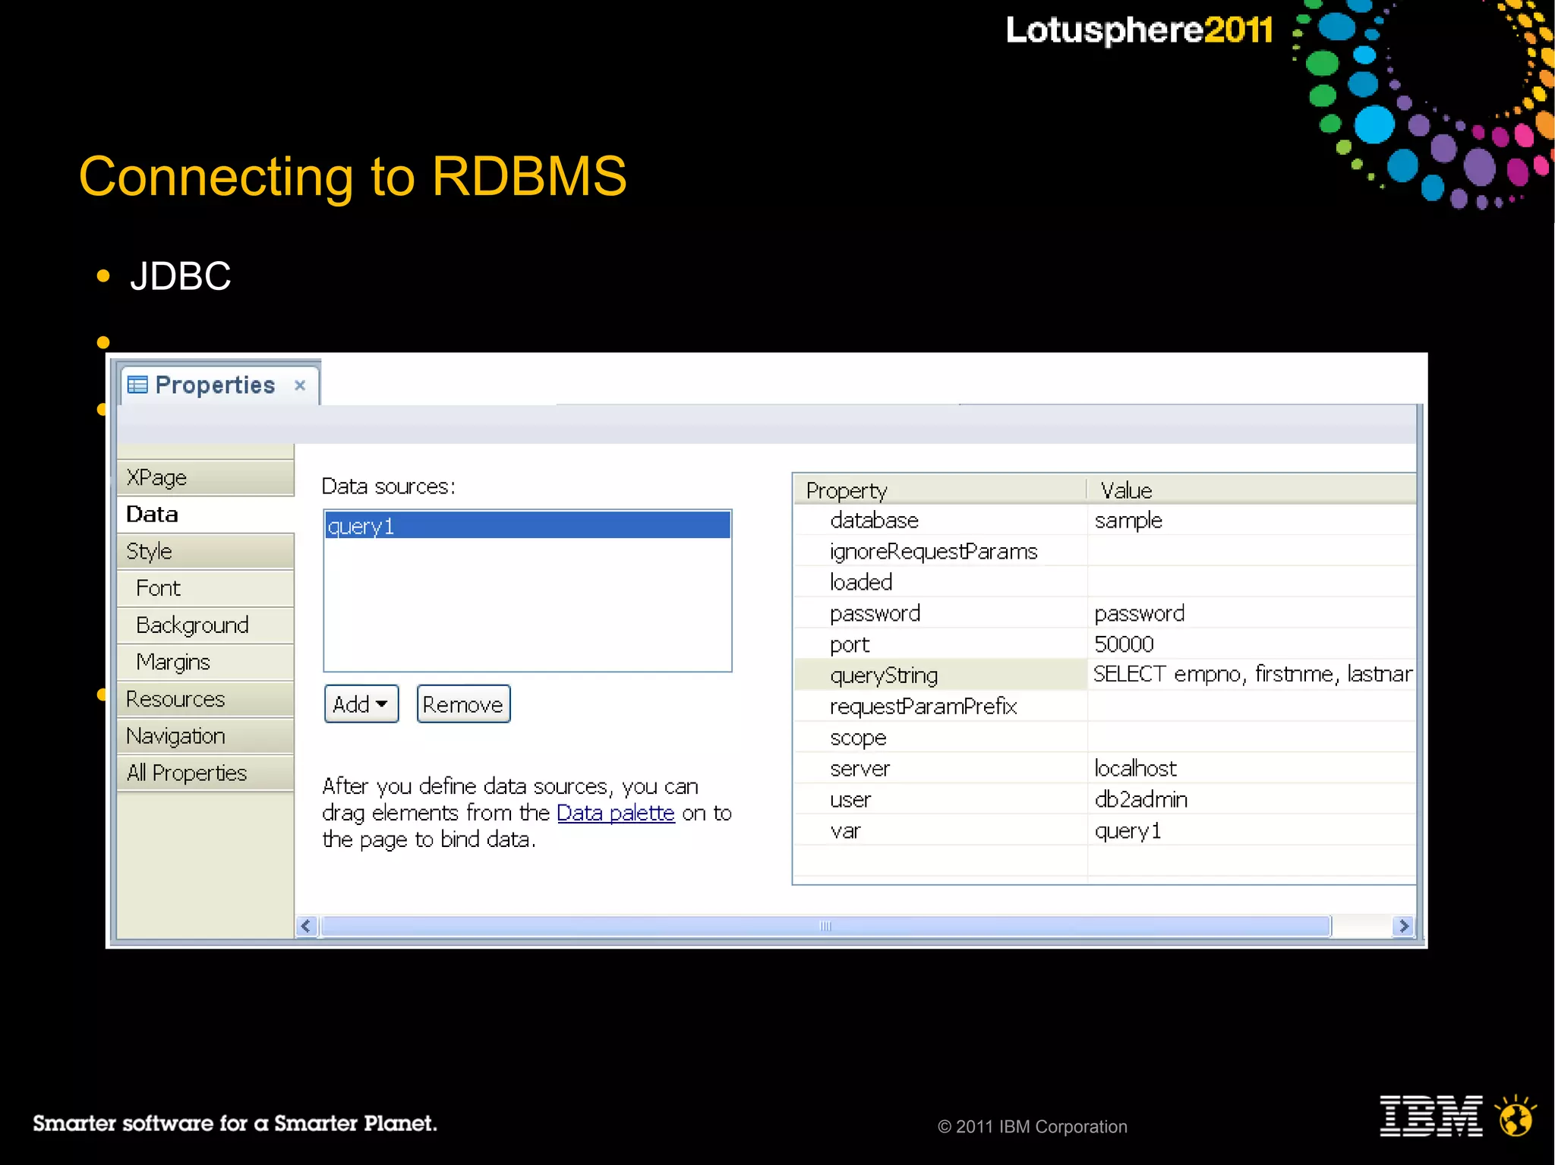The image size is (1555, 1165).
Task: Open the All Properties section
Action: 205,773
